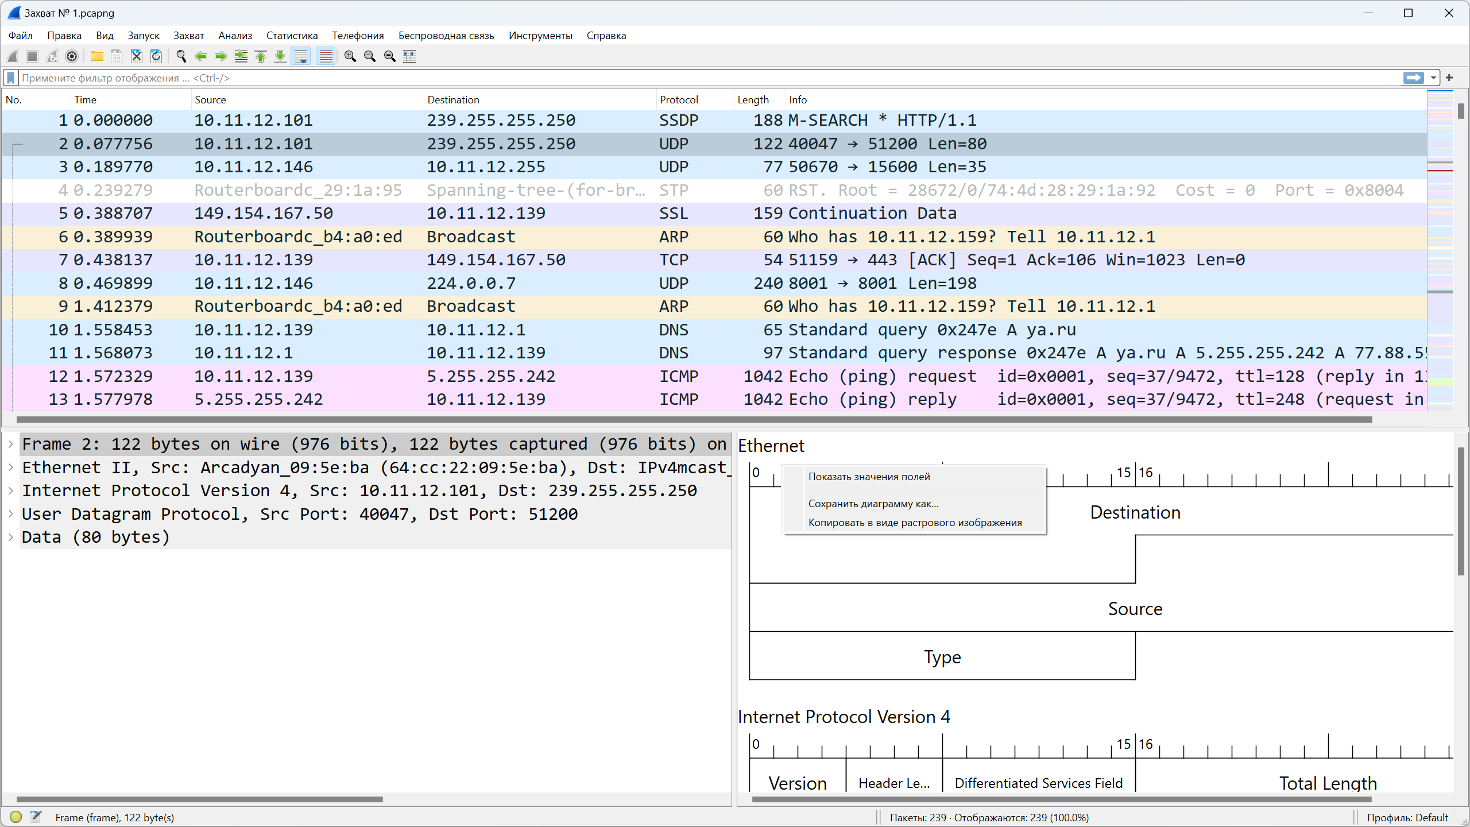The width and height of the screenshot is (1470, 827).
Task: Restart current capture from toolbar
Action: [52, 56]
